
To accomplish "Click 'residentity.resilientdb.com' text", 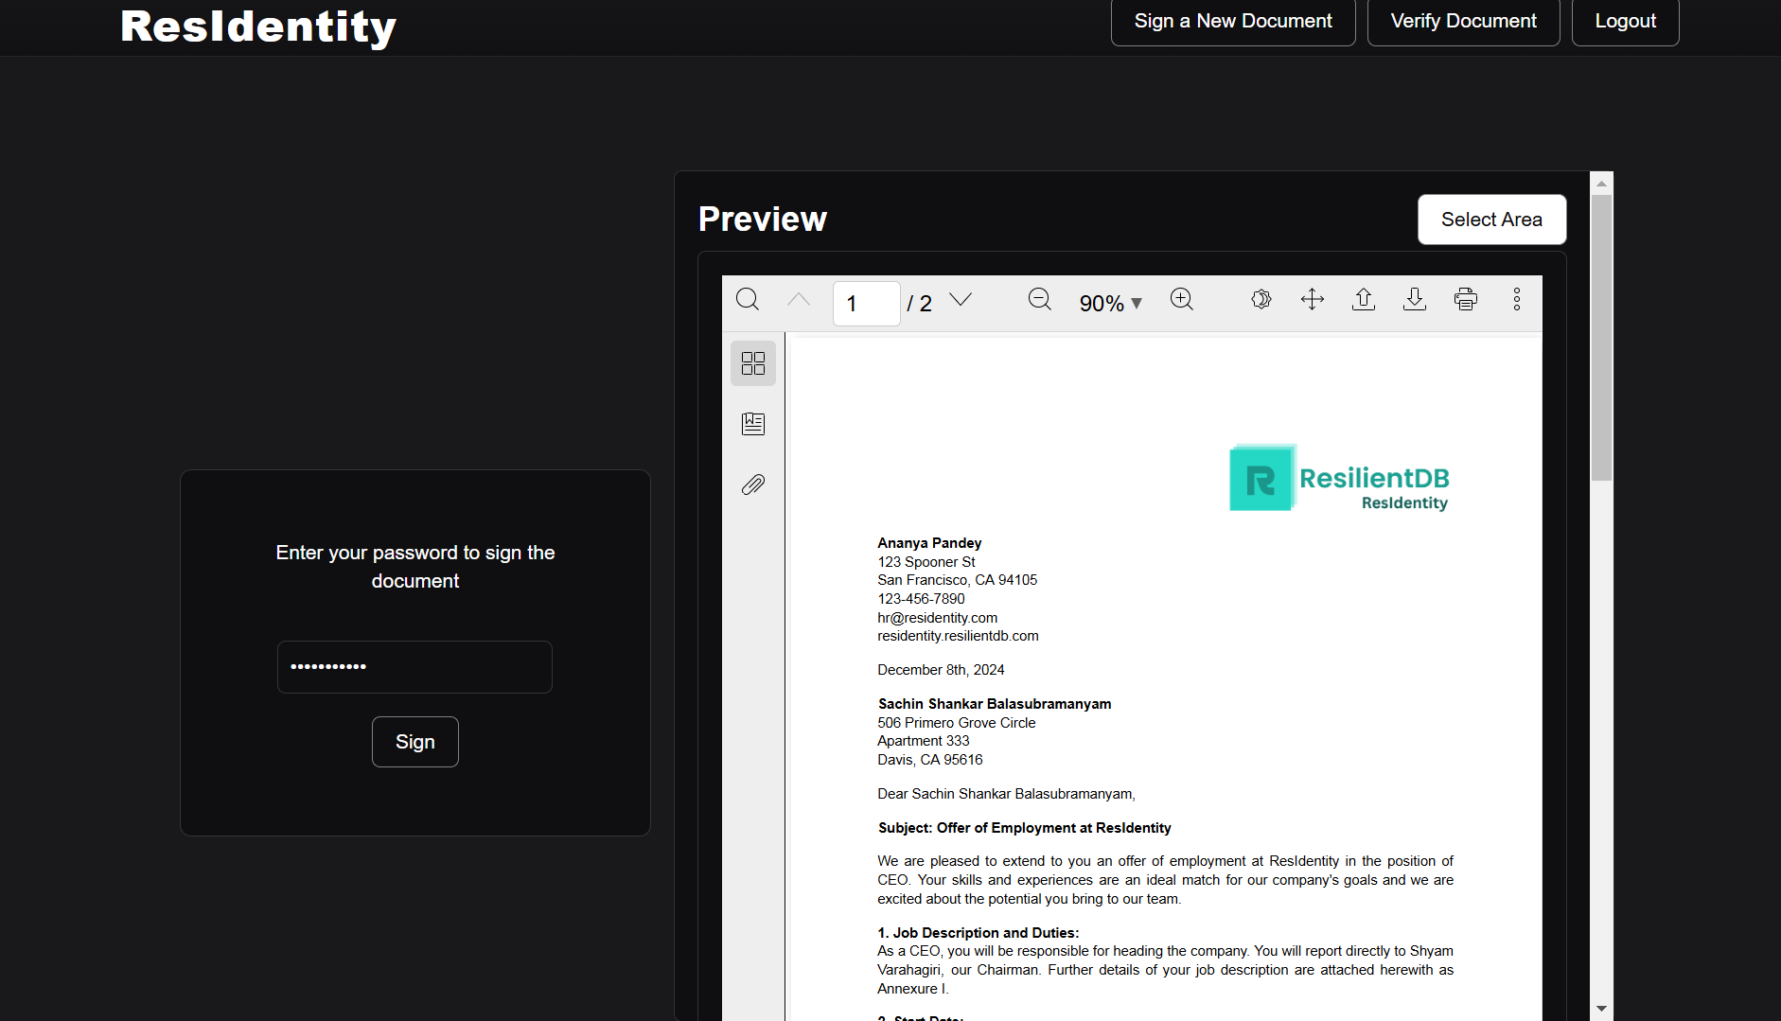I will 958,636.
